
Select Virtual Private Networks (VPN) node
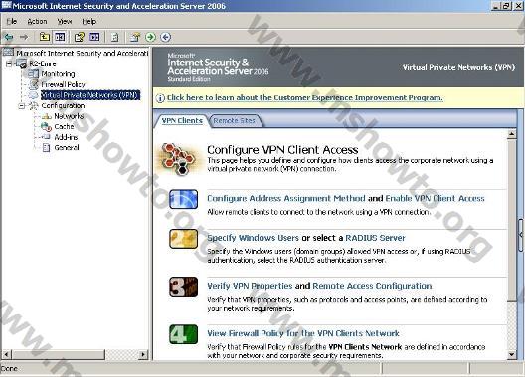tap(89, 95)
